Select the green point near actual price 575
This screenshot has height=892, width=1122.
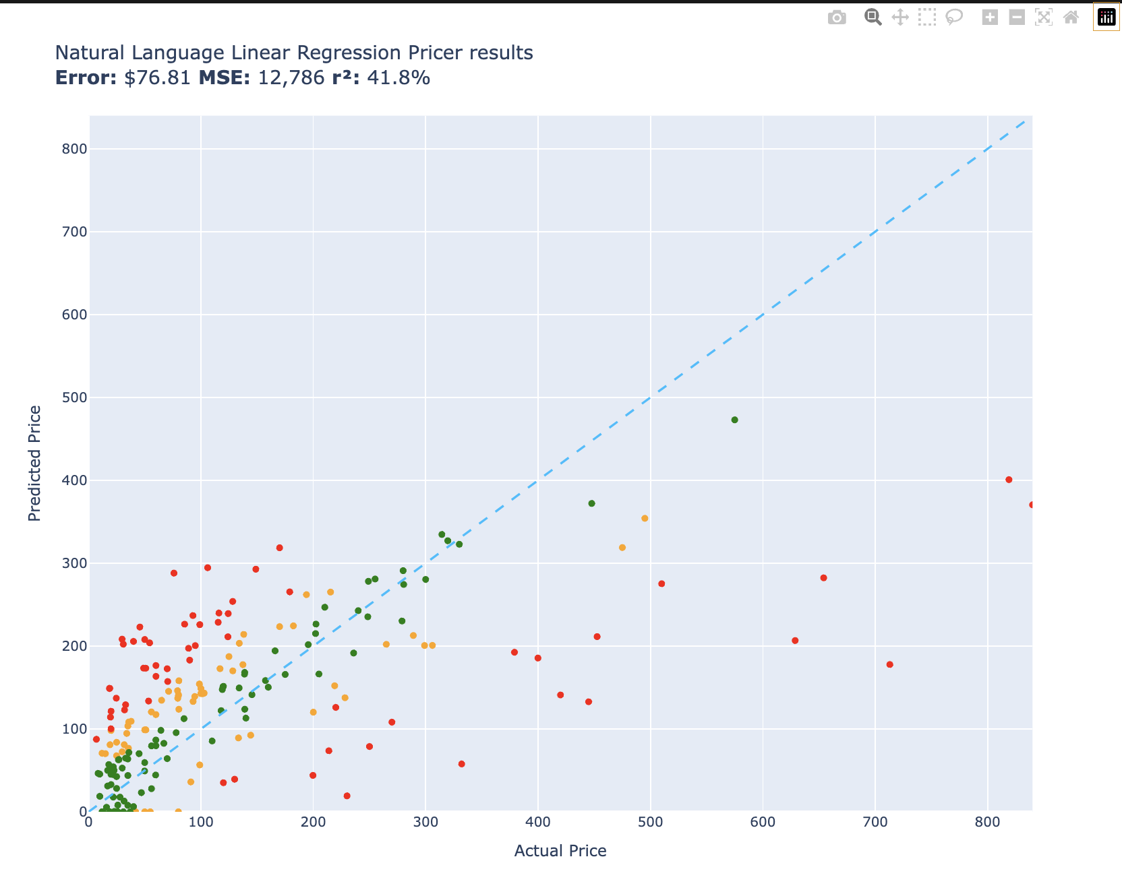click(x=735, y=420)
